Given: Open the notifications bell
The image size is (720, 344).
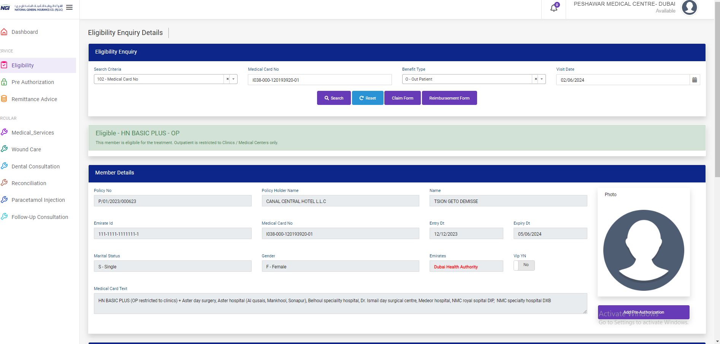Looking at the screenshot, I should (554, 8).
